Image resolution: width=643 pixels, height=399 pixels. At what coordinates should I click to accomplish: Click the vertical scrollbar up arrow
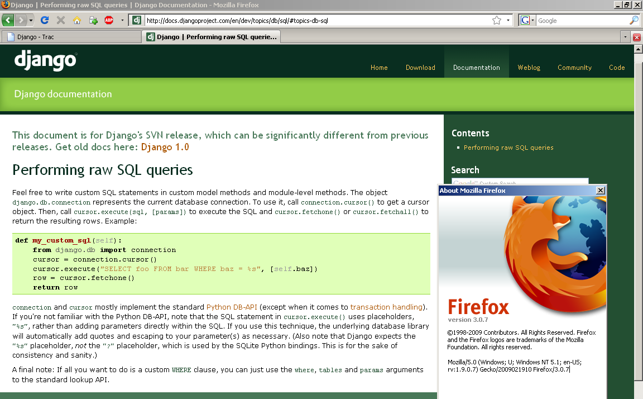(x=638, y=49)
